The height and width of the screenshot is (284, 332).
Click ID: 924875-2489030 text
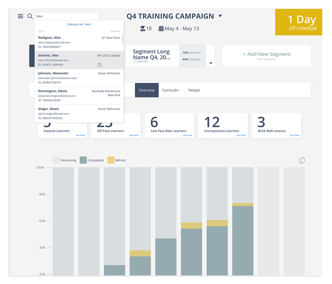click(x=51, y=65)
